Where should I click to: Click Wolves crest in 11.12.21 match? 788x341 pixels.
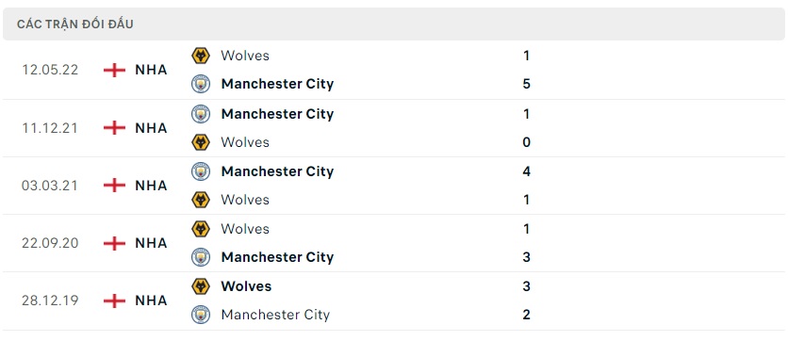201,142
